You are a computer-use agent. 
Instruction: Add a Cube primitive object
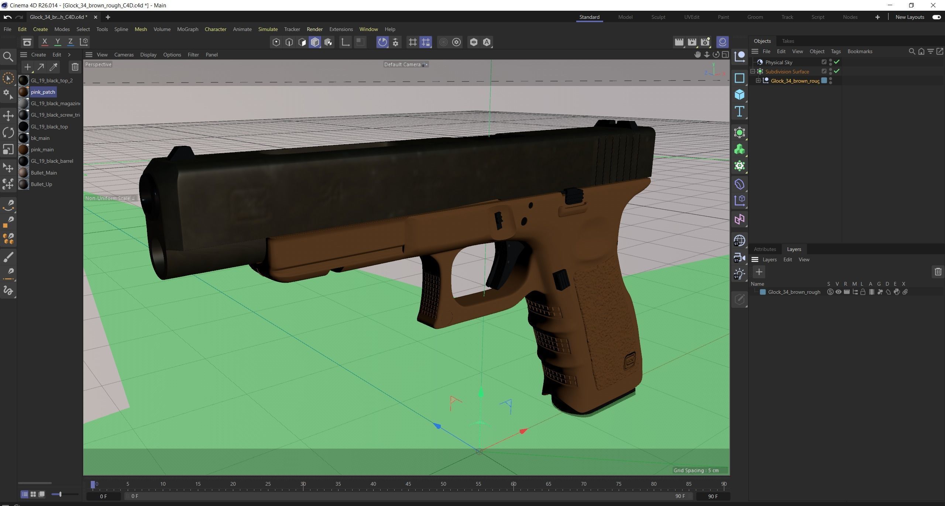739,94
